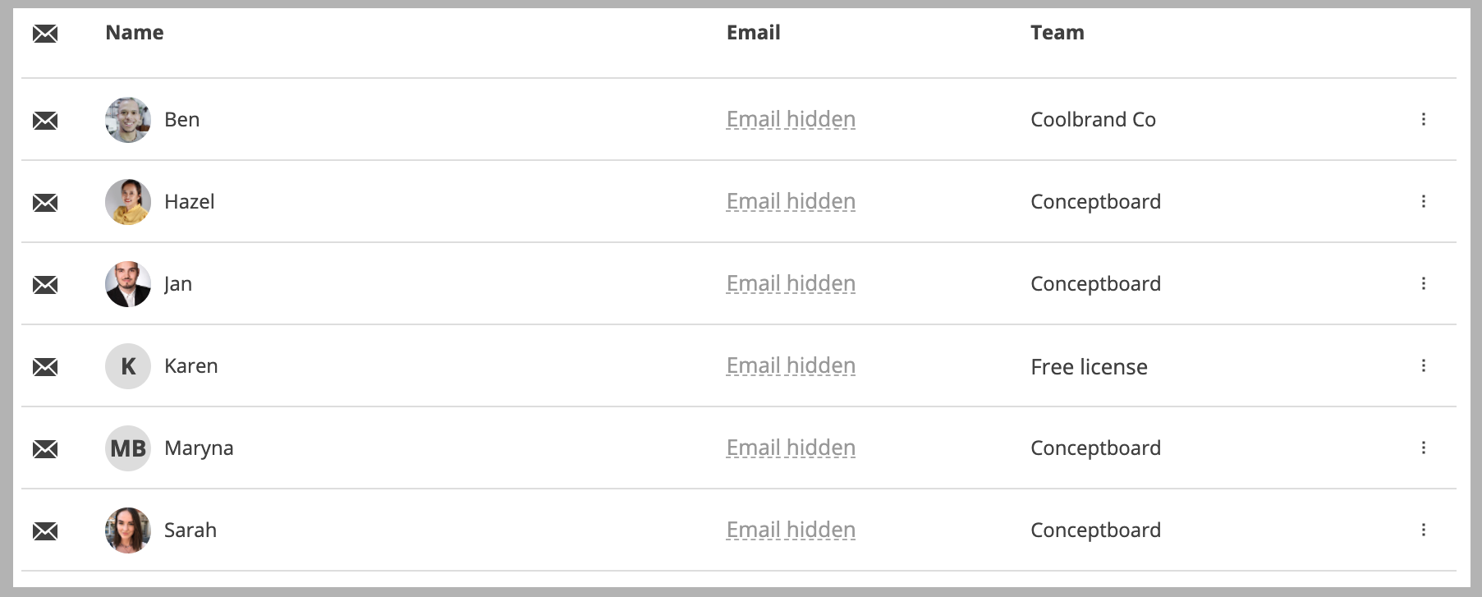1482x597 pixels.
Task: Open Sarah's three-dot actions menu
Action: click(1423, 530)
